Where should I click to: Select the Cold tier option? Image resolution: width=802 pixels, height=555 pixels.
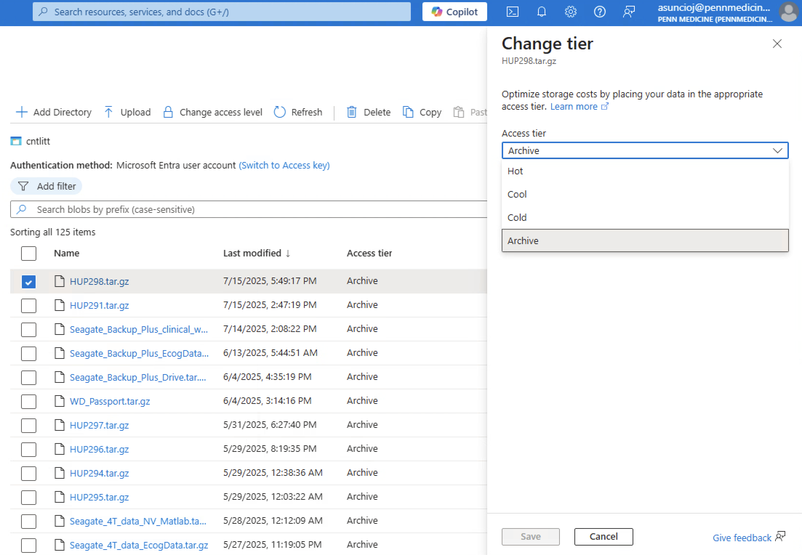645,218
